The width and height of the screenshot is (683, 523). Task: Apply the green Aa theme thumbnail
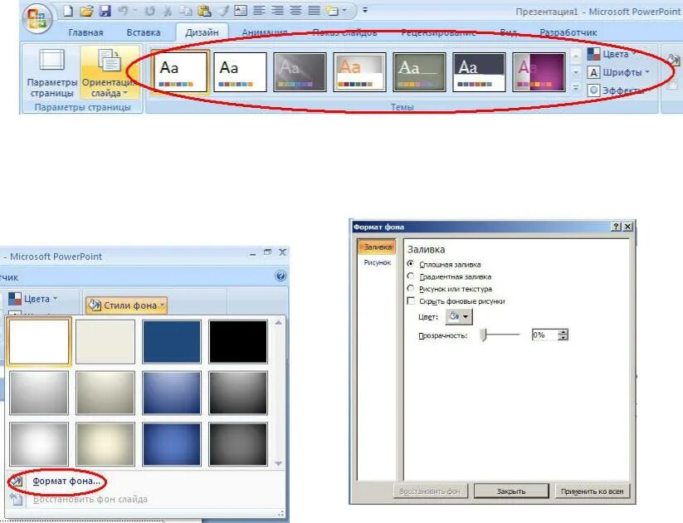tap(419, 72)
